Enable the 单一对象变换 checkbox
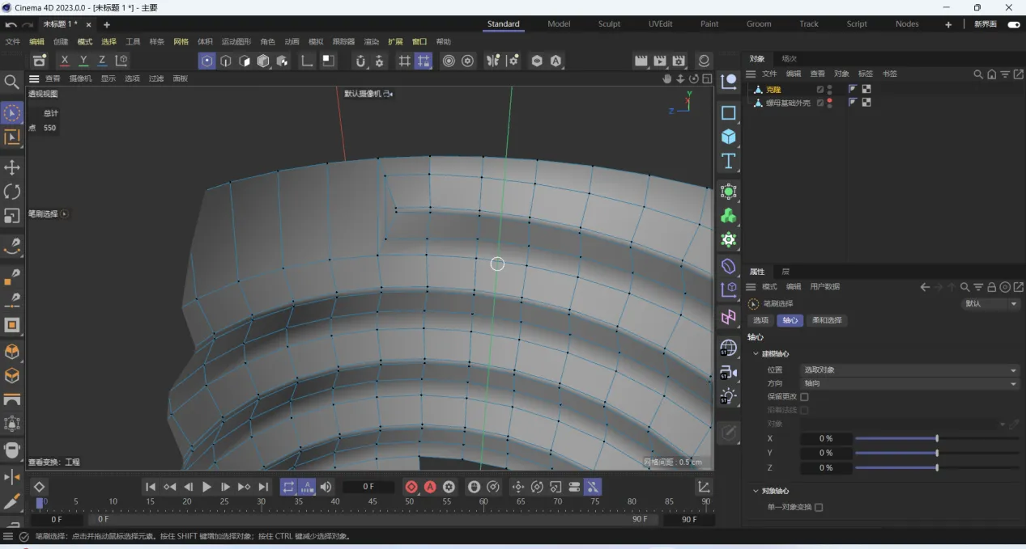This screenshot has height=549, width=1026. [819, 507]
